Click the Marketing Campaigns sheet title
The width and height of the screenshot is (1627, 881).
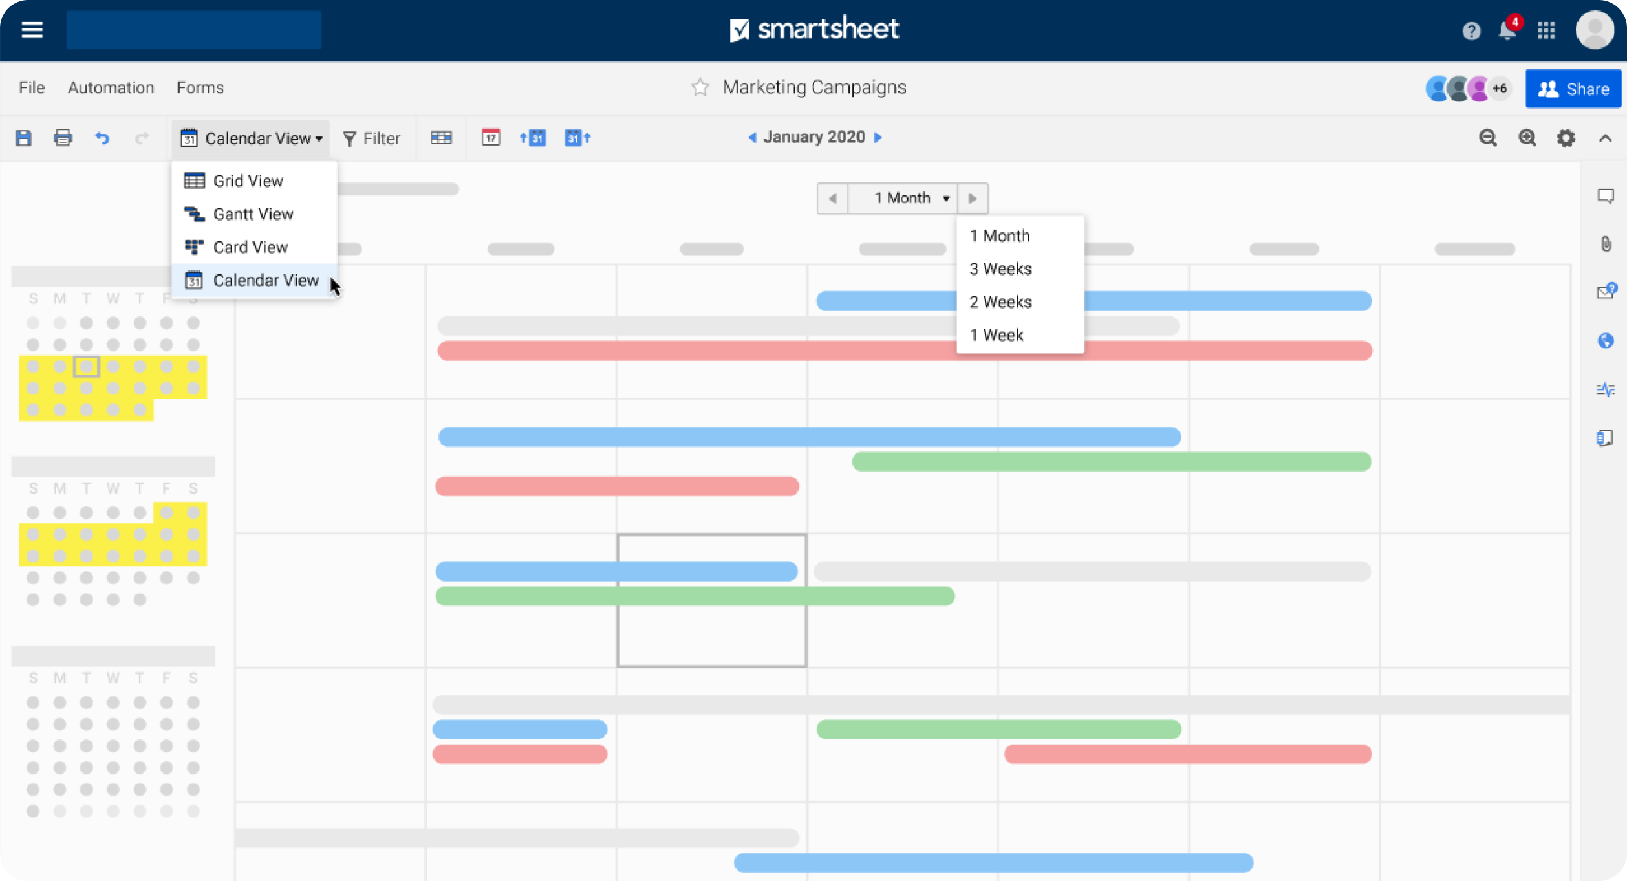coord(814,87)
